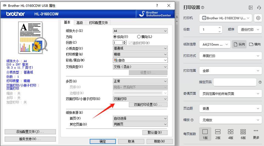Select 6版 pages-per-sheet layout
Screen dimensions: 264x146
(x=243, y=134)
